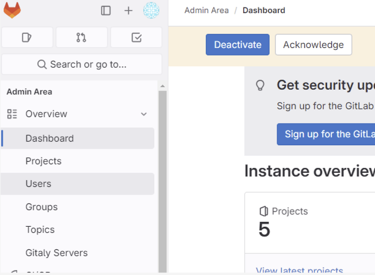This screenshot has height=275, width=375.
Task: Click the Admin Area sidebar heading
Action: [29, 92]
